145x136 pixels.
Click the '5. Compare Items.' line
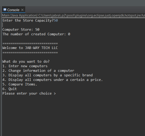pos(20,84)
